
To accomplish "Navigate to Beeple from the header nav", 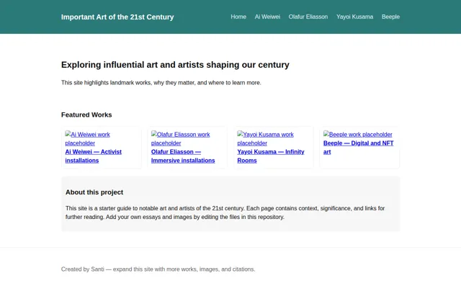I will [x=390, y=17].
